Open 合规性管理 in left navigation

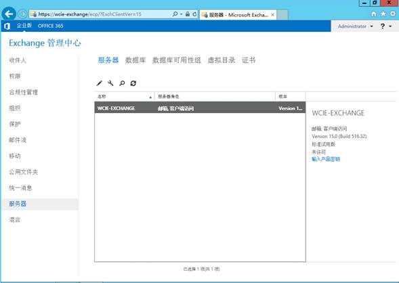(x=24, y=92)
